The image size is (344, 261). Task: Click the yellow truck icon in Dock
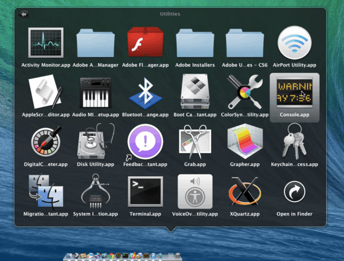(x=139, y=256)
